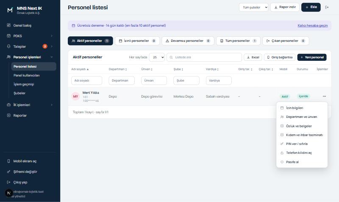This screenshot has width=339, height=202.
Task: Click the MY avatar of Mert Yıldız
Action: 75,96
